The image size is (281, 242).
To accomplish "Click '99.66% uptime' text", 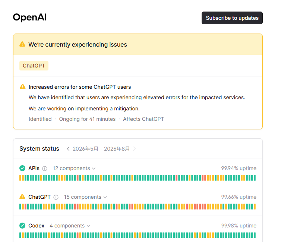I will click(239, 197).
